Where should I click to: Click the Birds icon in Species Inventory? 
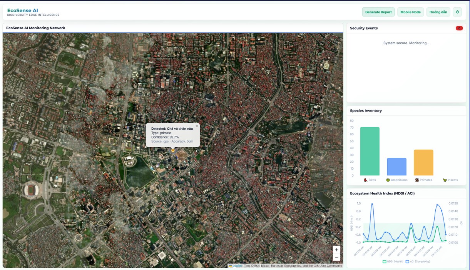click(x=366, y=180)
